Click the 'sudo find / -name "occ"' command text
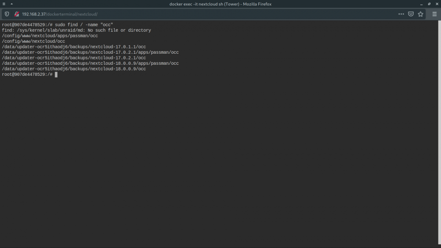Viewport: 441px width, 248px height. click(x=84, y=25)
